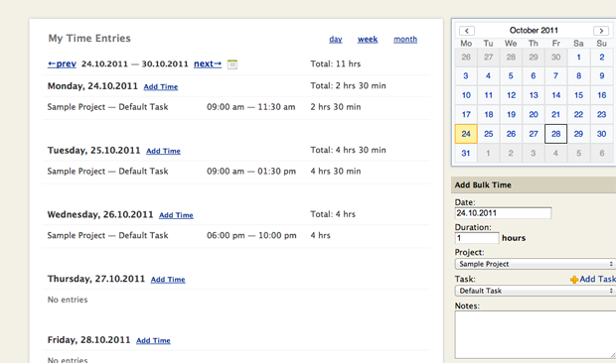The height and width of the screenshot is (363, 616).
Task: Go to previous month in calendar
Action: click(x=467, y=31)
